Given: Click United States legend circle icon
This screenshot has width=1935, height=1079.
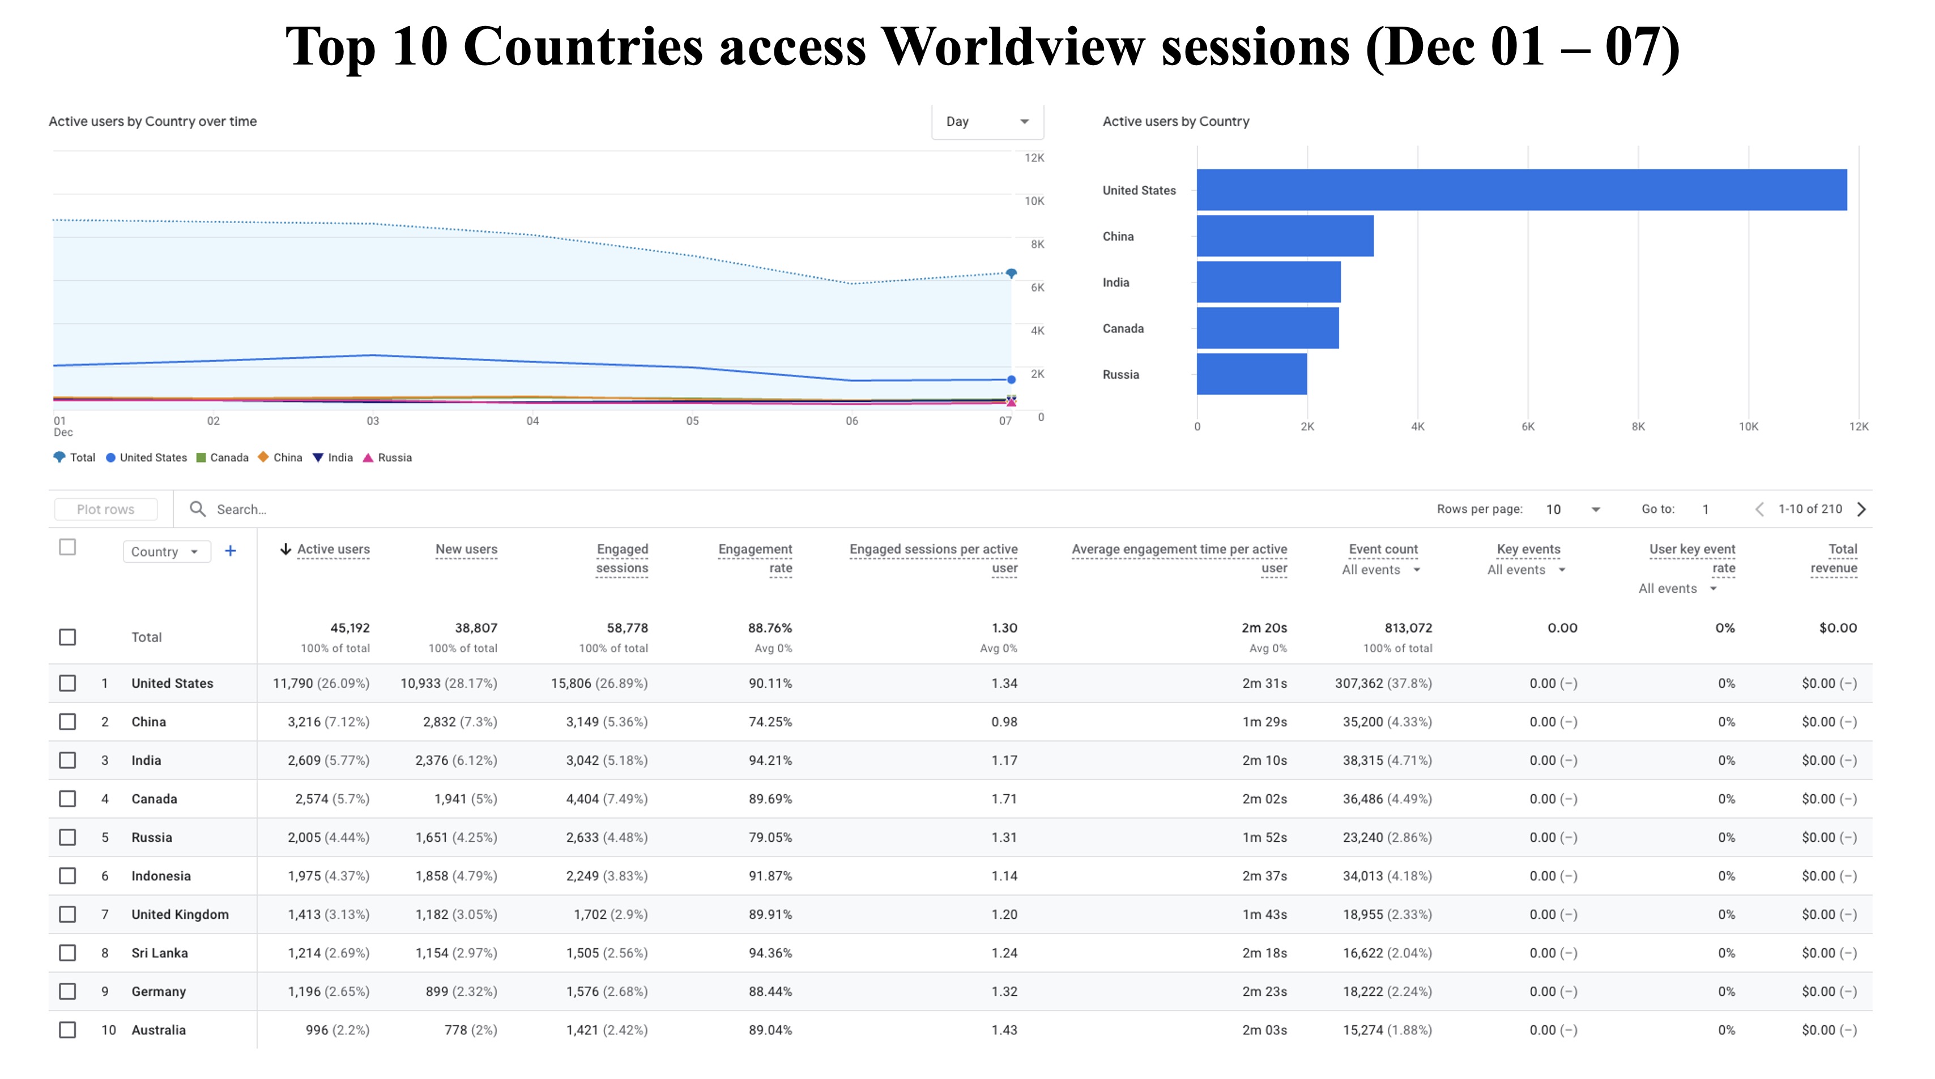Looking at the screenshot, I should click(x=110, y=457).
